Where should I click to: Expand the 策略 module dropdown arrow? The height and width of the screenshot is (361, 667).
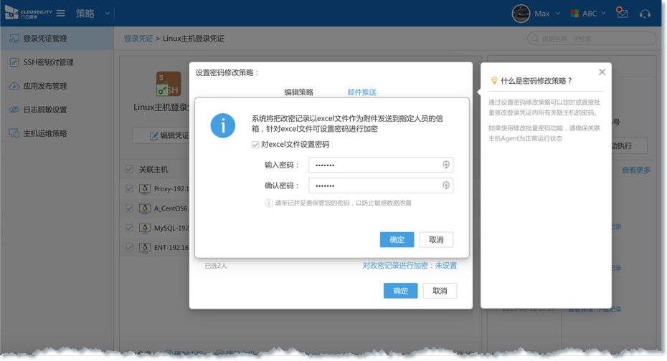(107, 14)
